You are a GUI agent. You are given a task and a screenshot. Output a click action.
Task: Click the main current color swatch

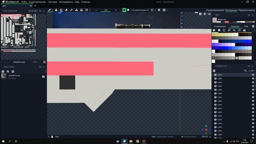pos(214,20)
